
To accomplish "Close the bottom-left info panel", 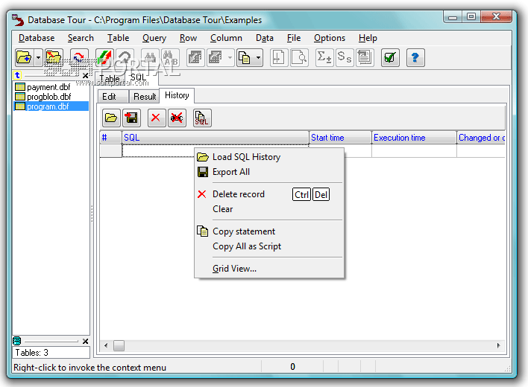I will click(x=86, y=342).
